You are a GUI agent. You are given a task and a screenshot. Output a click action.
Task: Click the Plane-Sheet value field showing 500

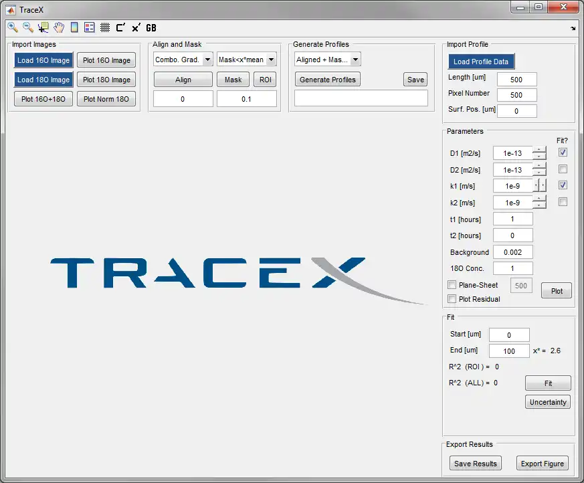(x=521, y=286)
